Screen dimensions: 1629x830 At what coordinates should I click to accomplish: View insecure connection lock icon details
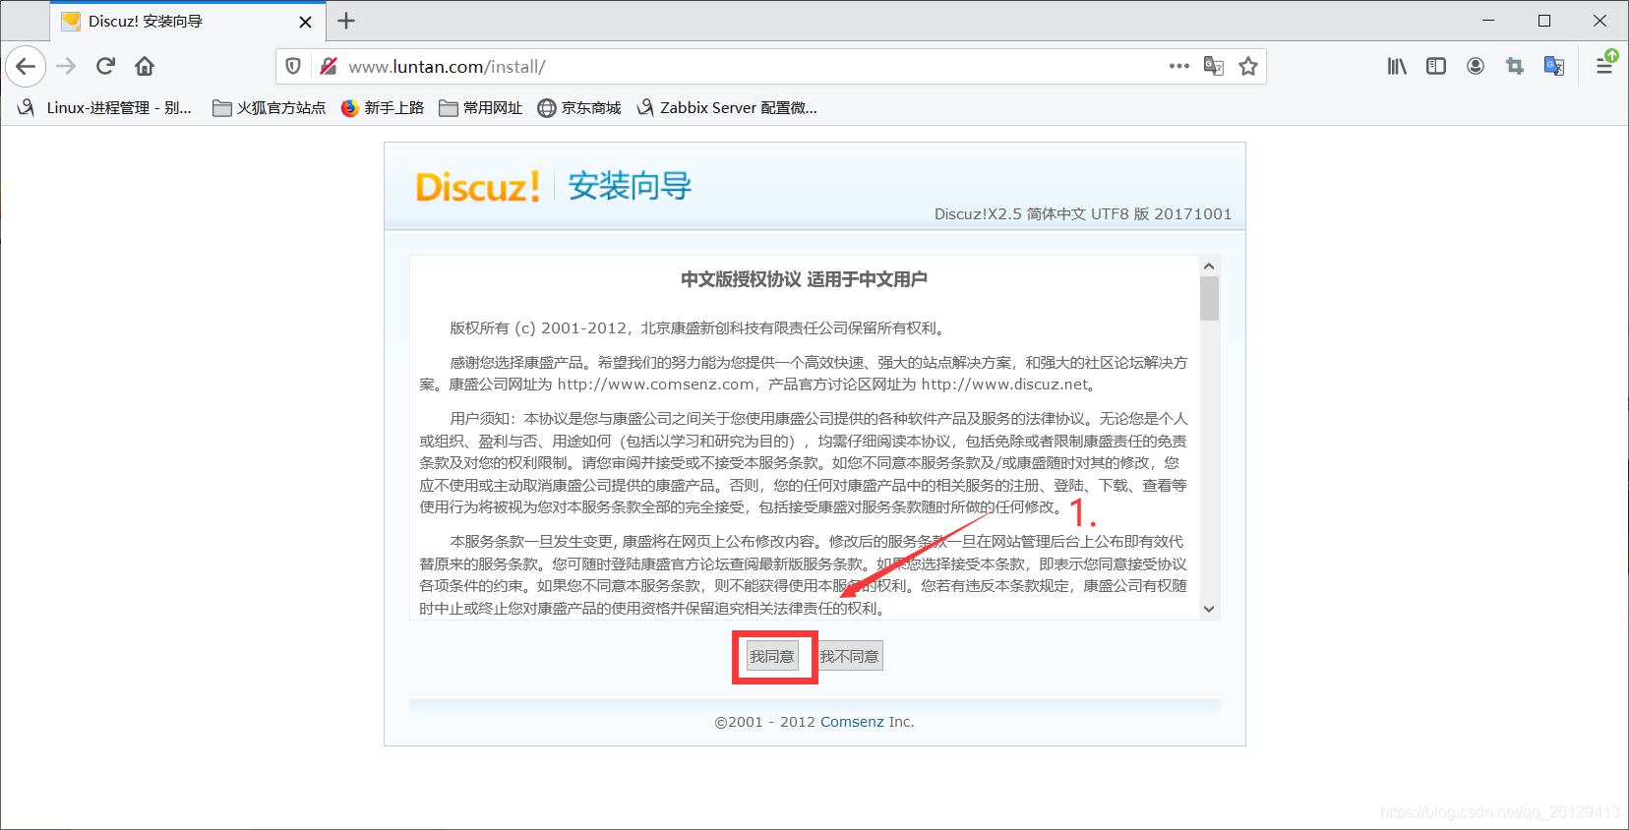[329, 66]
